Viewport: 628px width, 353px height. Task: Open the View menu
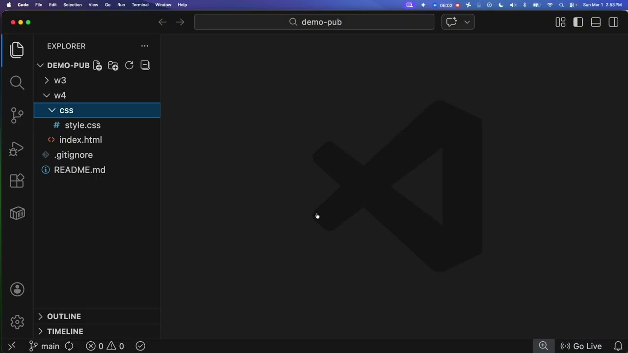[93, 5]
